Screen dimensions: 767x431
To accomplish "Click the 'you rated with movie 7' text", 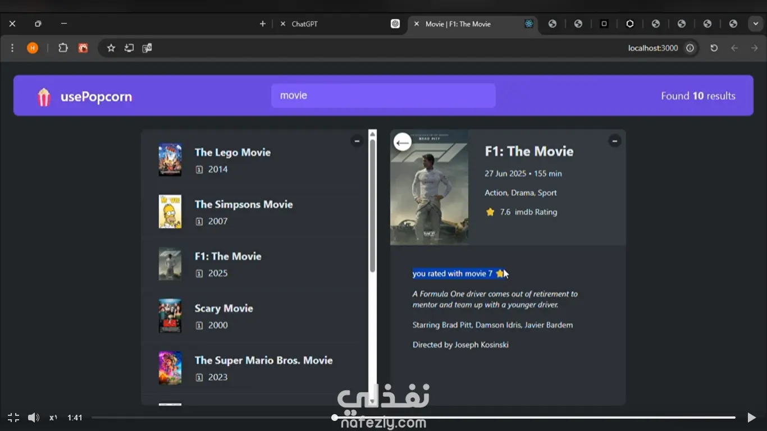I will click(453, 273).
